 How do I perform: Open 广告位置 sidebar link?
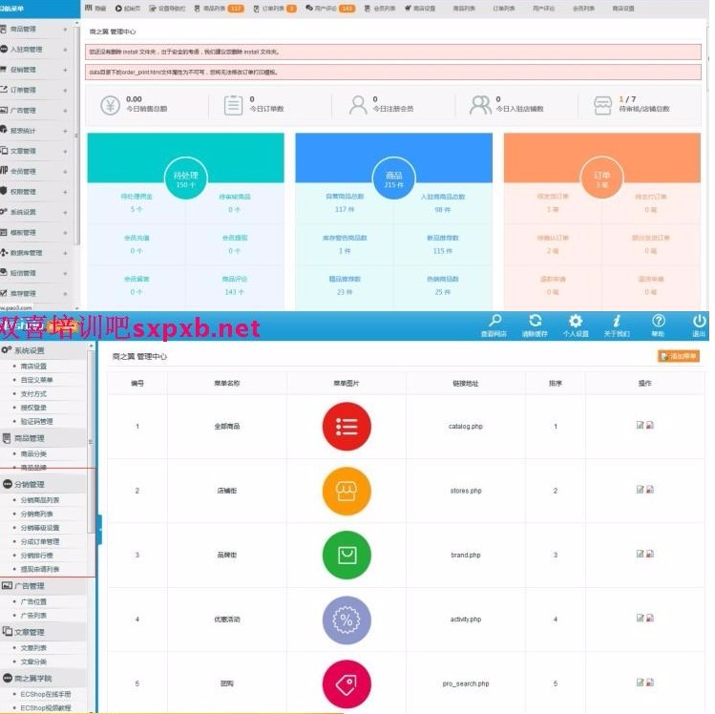33,601
